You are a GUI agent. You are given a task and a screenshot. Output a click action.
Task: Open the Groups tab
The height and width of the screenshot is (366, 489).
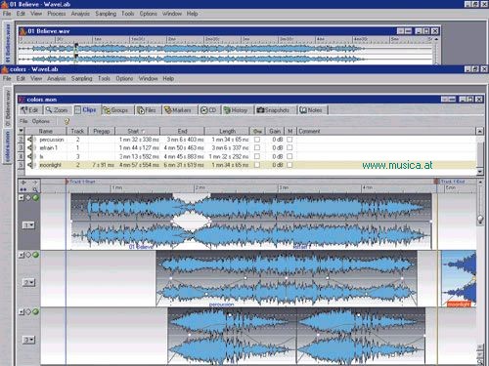(115, 110)
